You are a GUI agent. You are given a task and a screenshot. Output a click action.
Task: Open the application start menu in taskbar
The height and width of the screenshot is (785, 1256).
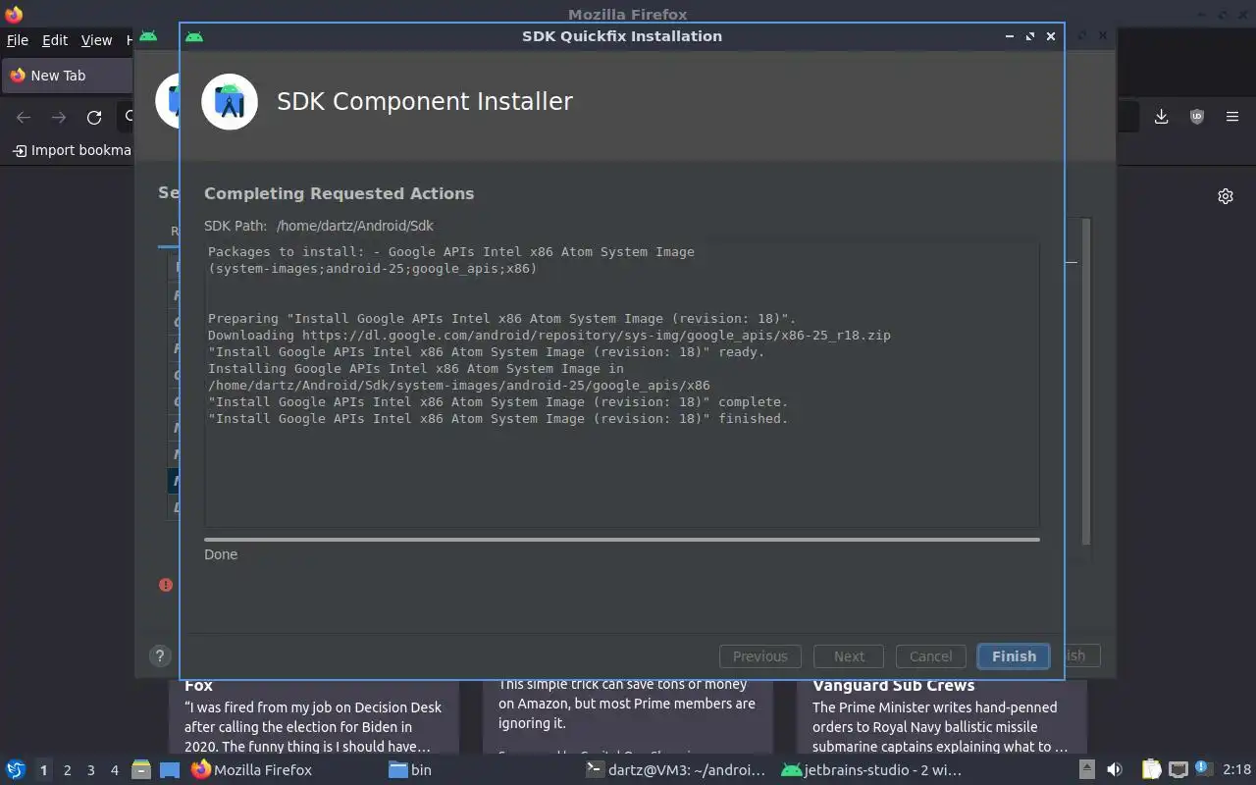pos(15,770)
